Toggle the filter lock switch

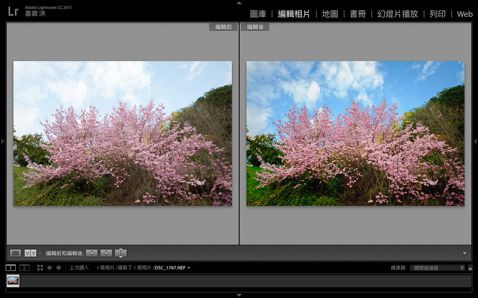coord(470,268)
